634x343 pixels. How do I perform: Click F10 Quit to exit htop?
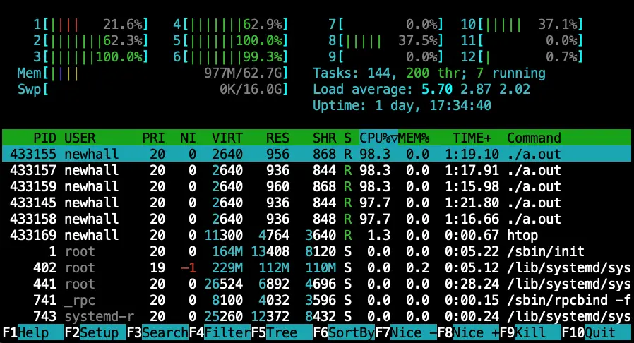(x=596, y=333)
